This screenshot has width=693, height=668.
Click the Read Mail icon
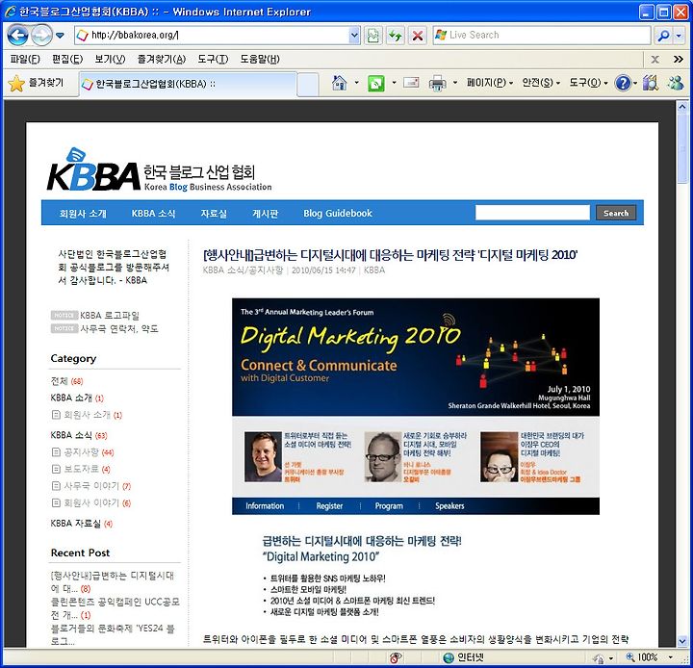411,83
